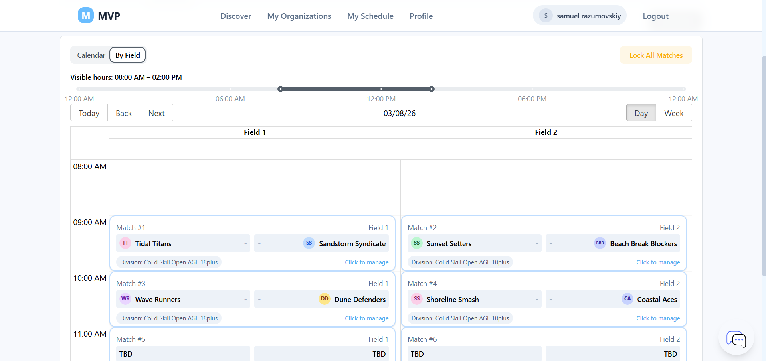Select the Beach Break Blockers team name

point(643,243)
